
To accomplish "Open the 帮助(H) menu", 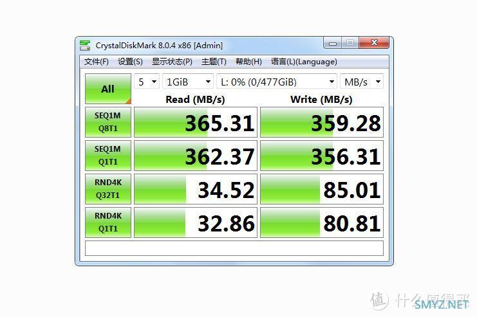I will coord(248,62).
